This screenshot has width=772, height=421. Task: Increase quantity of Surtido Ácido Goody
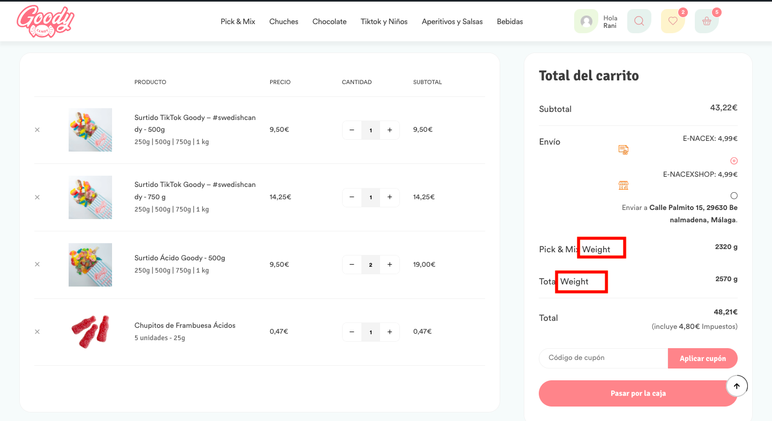390,265
